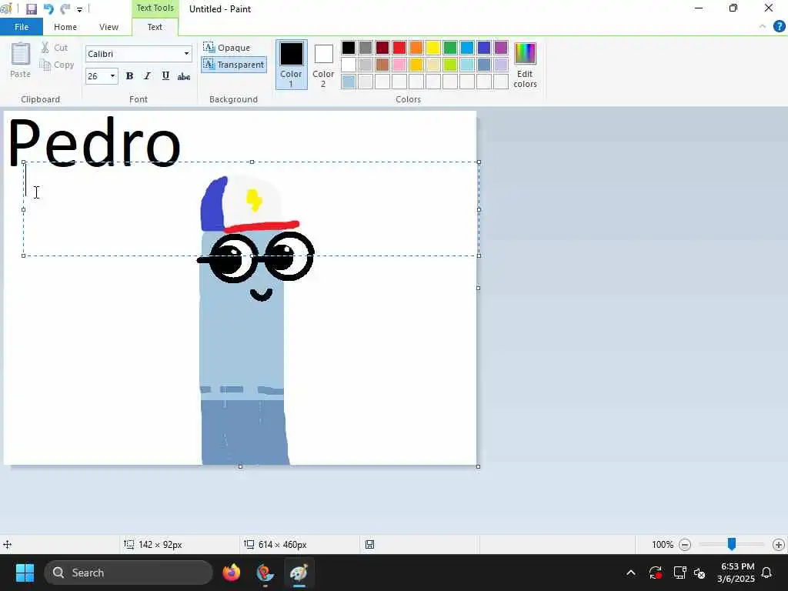The height and width of the screenshot is (591, 788).
Task: Open the Windows Start menu
Action: (x=25, y=573)
